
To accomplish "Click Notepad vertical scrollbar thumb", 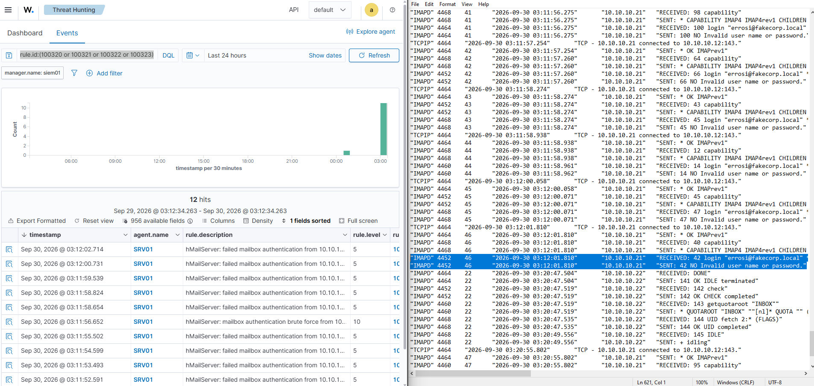I will tap(811, 343).
